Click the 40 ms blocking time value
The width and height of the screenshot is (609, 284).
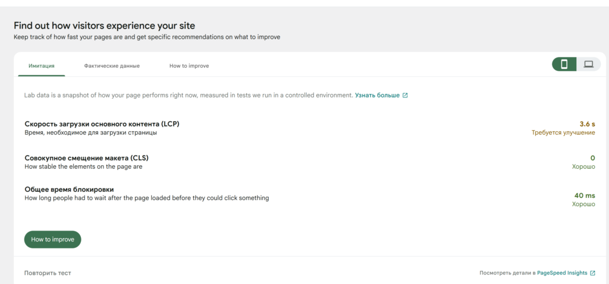pos(585,195)
